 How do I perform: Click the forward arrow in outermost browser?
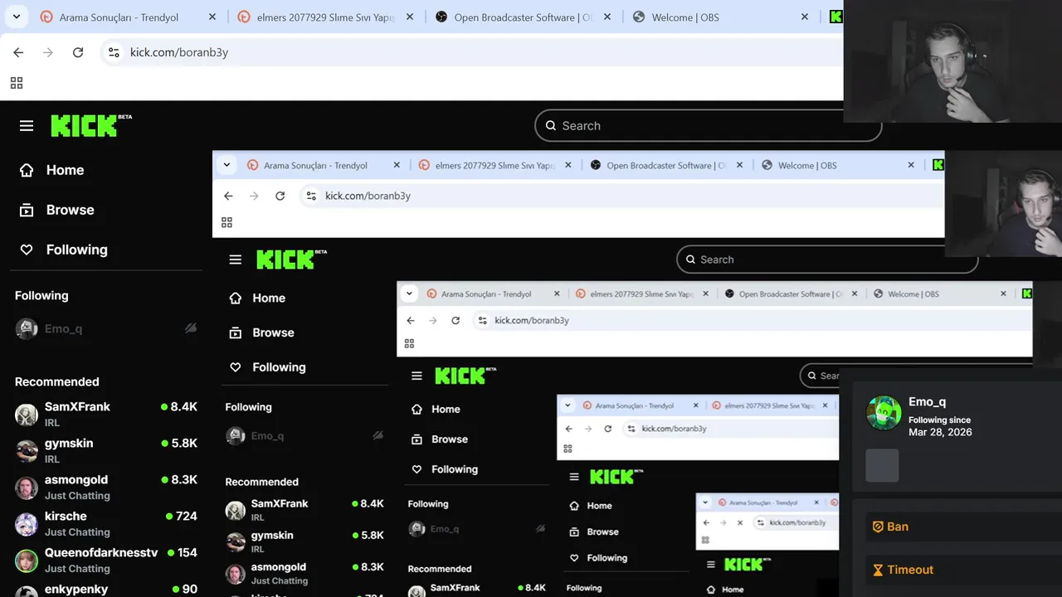point(48,52)
